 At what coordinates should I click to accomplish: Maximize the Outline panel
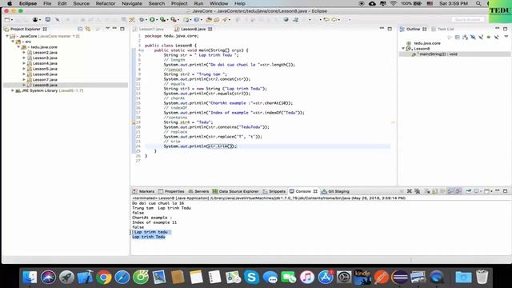tap(505, 29)
